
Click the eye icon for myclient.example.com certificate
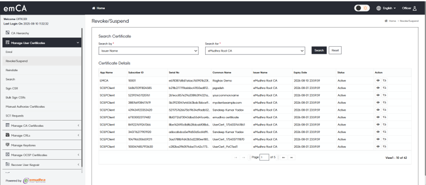pos(378,102)
